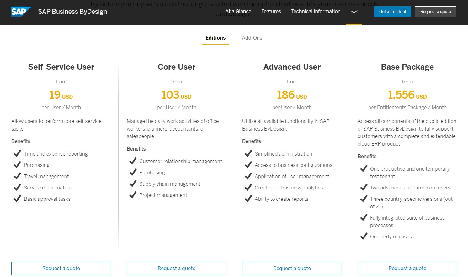
Task: Click the SAP logo
Action: click(21, 12)
